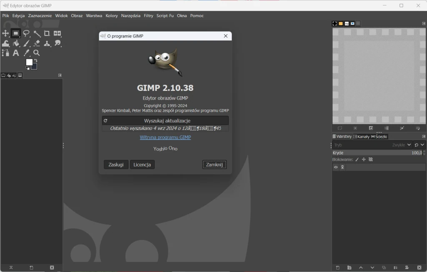The width and height of the screenshot is (427, 272).
Task: Click the Wyszukaj aktualizacje button
Action: click(x=165, y=120)
